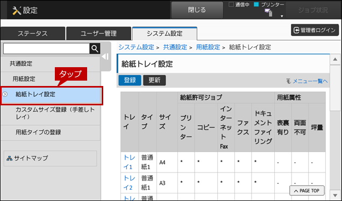Open the 共通設定 breadcrumb link

(175, 47)
